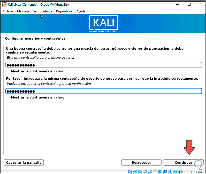Open the Dispositivos menu
The width and height of the screenshot is (206, 174).
click(x=64, y=11)
